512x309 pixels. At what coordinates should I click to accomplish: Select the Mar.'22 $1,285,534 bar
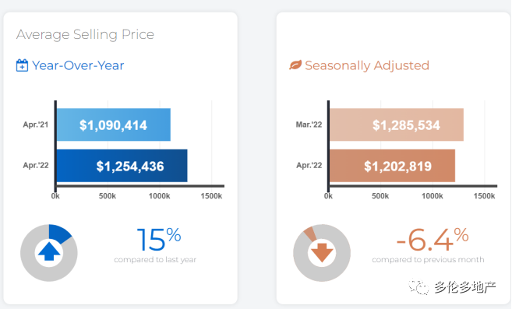[397, 125]
